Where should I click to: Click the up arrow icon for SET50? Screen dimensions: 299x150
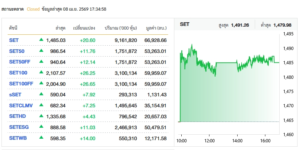(41, 51)
